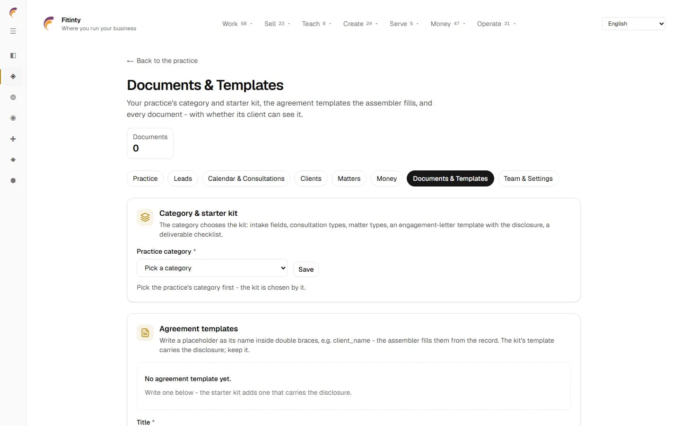Open the hexagon icon in the sidebar
The image size is (681, 426).
(13, 181)
